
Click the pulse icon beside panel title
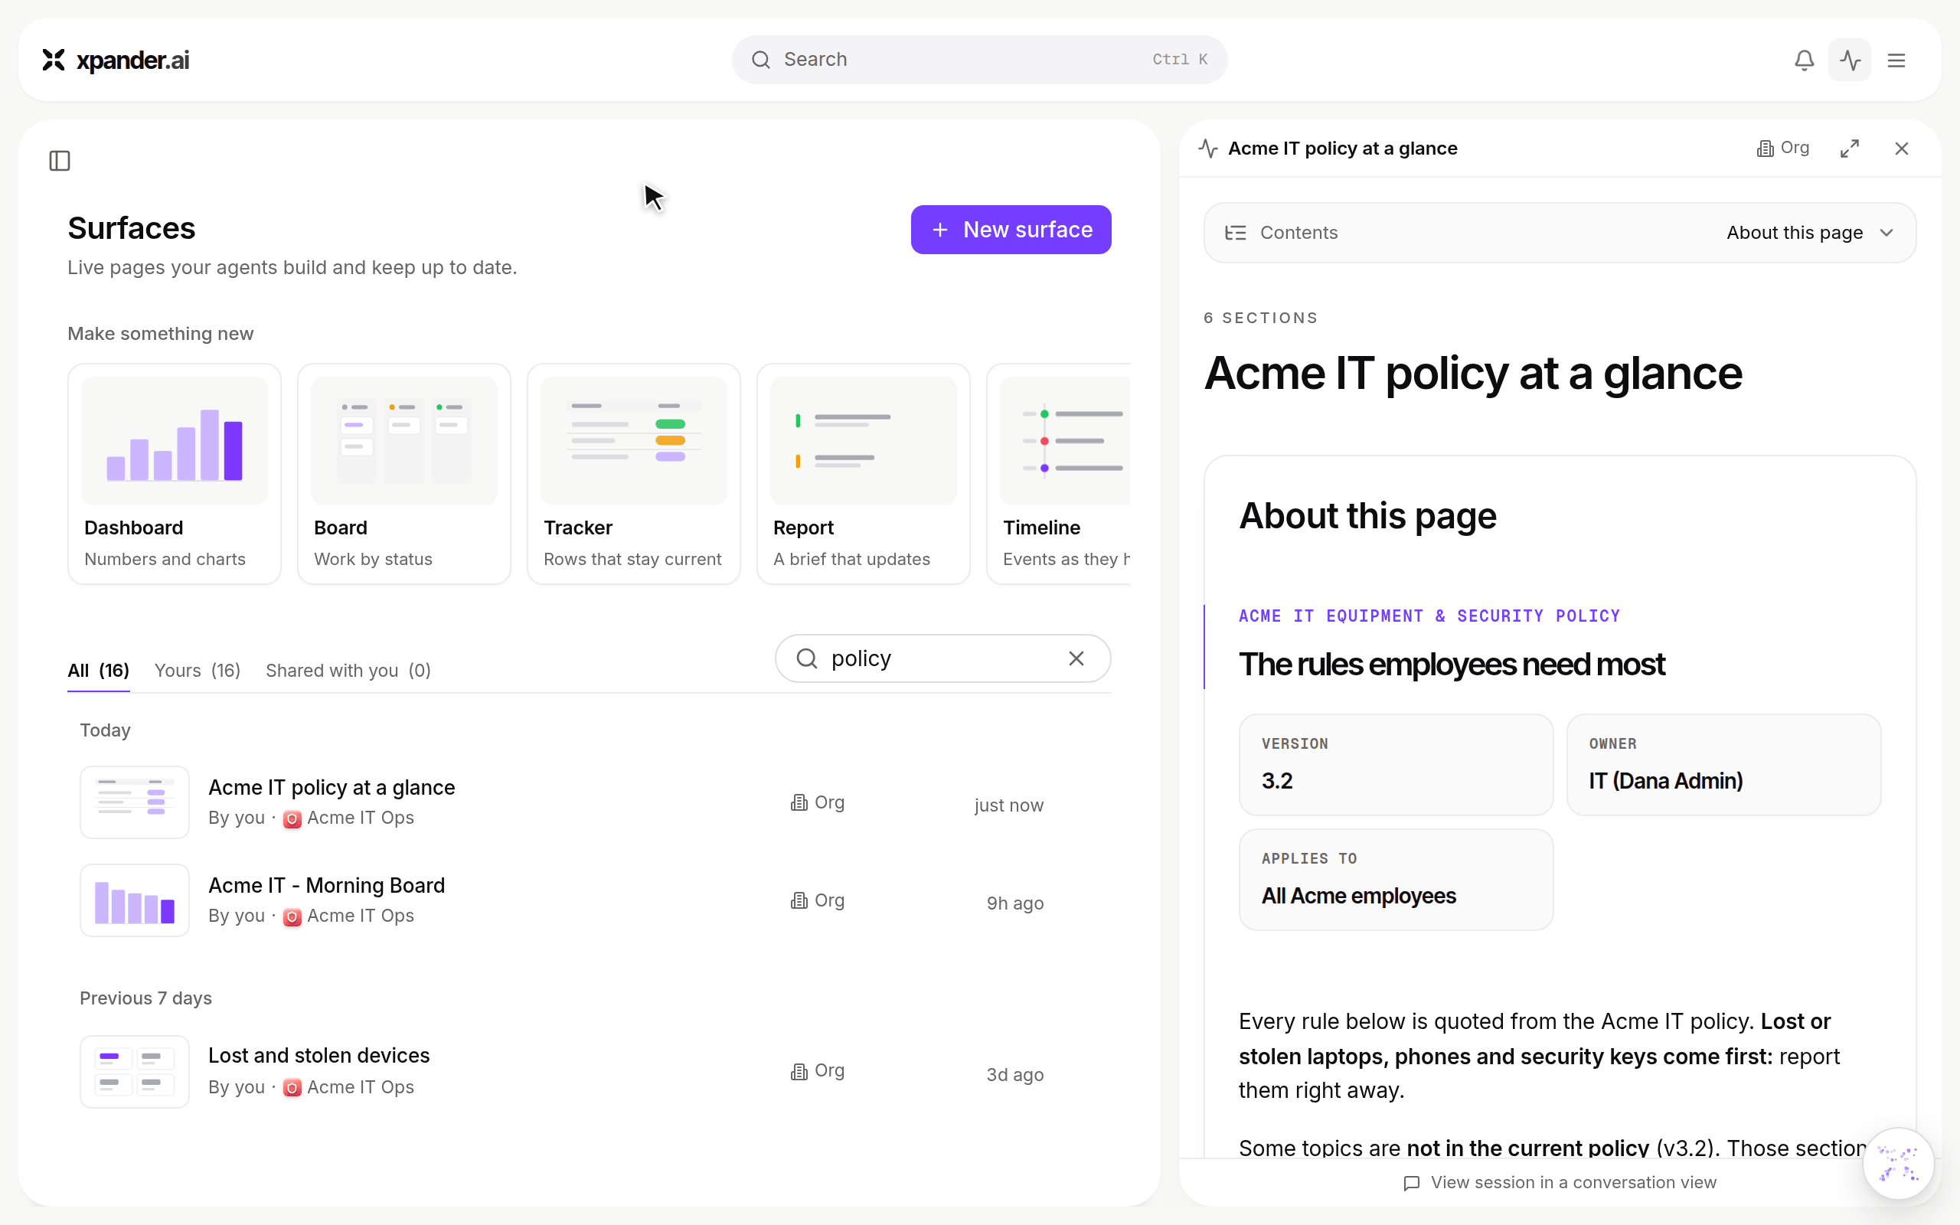coord(1207,149)
